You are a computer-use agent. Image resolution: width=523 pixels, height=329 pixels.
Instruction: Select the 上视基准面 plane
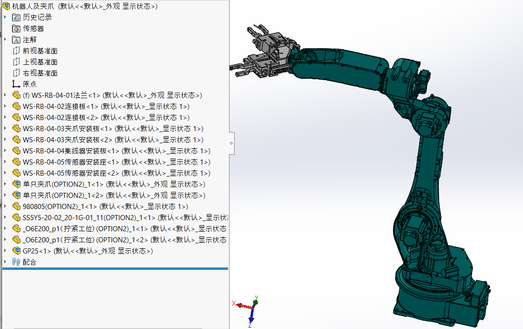[x=40, y=62]
